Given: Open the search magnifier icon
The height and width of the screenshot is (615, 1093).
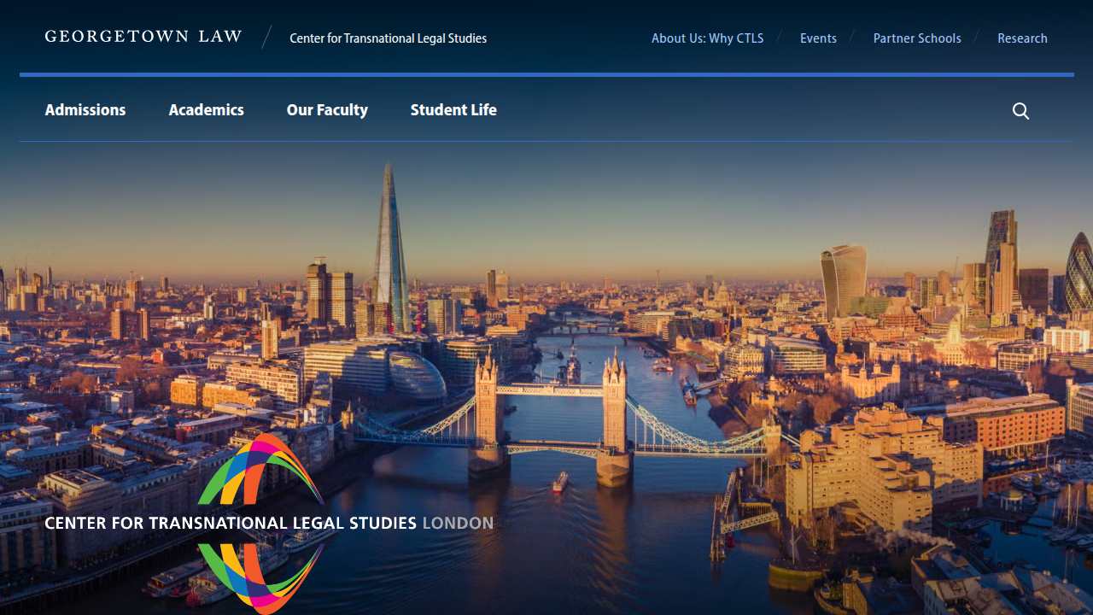Looking at the screenshot, I should pos(1020,111).
